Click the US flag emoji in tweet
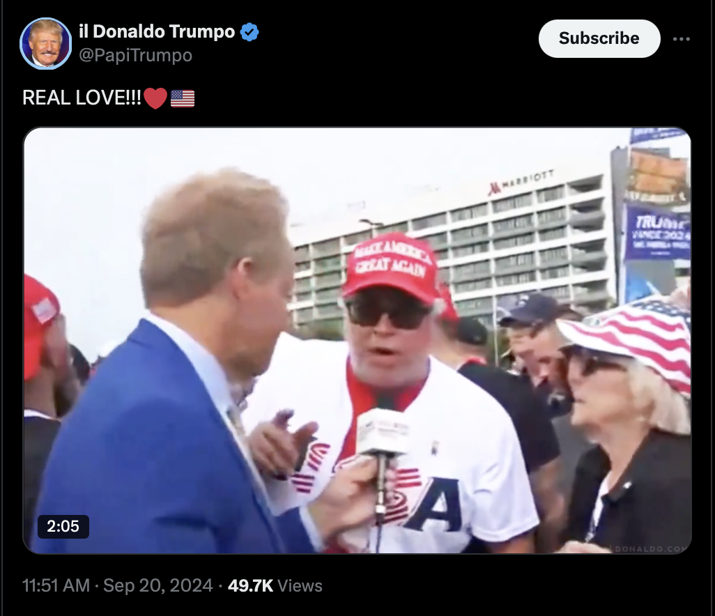The image size is (715, 616). [183, 98]
